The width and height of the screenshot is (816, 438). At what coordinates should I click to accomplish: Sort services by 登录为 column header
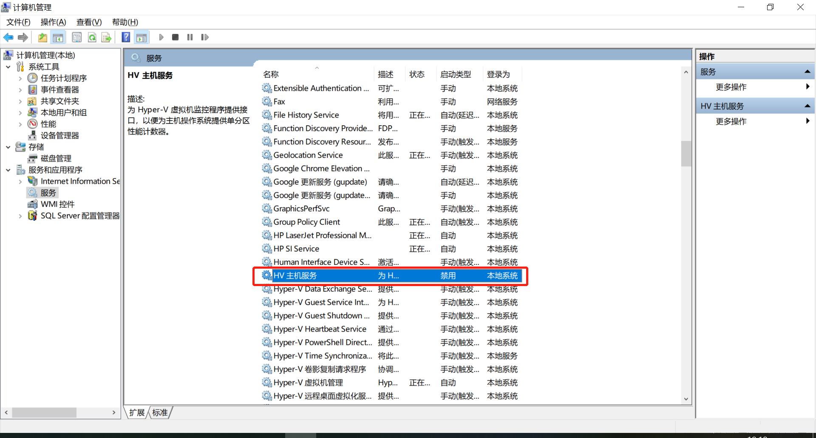[502, 74]
